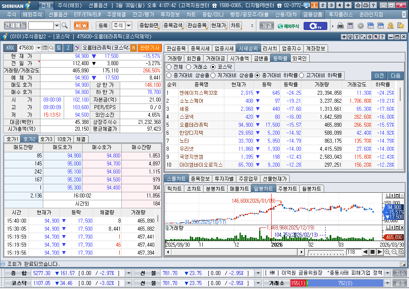Click status bar icon at right of 조회가 완료되었습니다
Viewport: 409px width, 289px height.
tap(403, 264)
